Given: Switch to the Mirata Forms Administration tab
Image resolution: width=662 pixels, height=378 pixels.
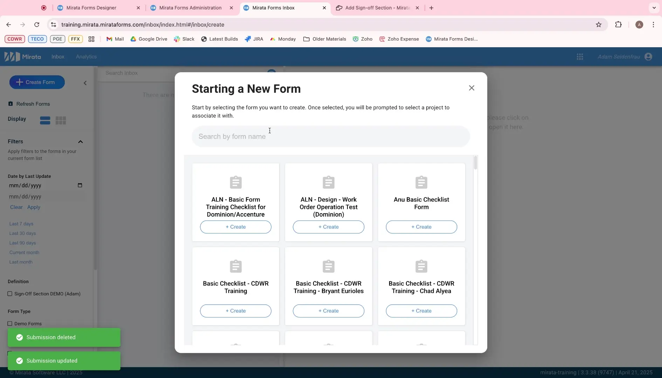Looking at the screenshot, I should 191,7.
